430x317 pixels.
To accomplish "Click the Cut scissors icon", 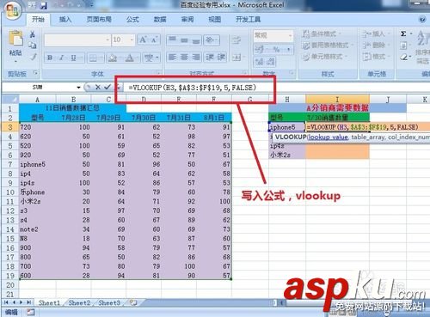I will [33, 34].
